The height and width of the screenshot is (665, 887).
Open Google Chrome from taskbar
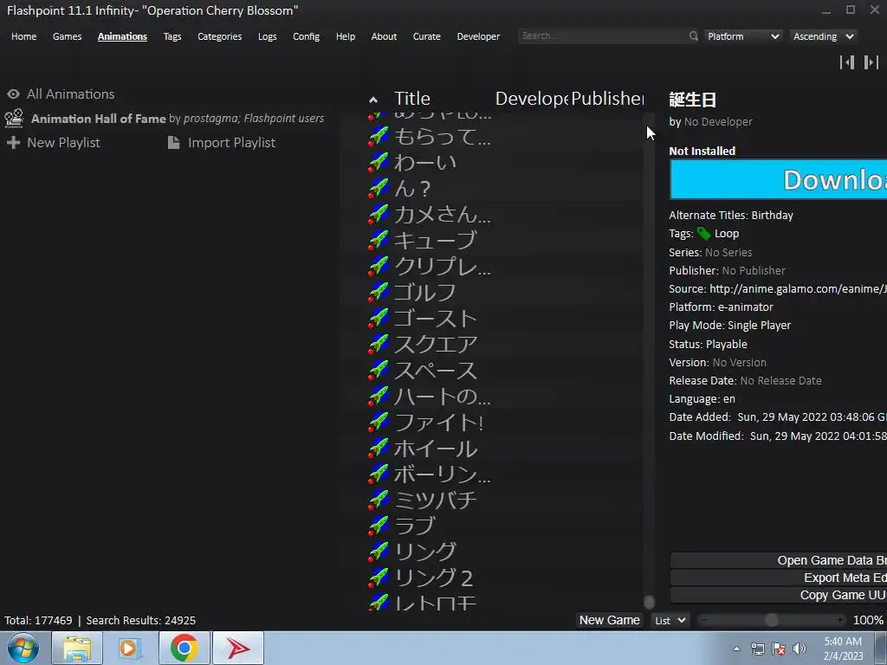pyautogui.click(x=184, y=648)
